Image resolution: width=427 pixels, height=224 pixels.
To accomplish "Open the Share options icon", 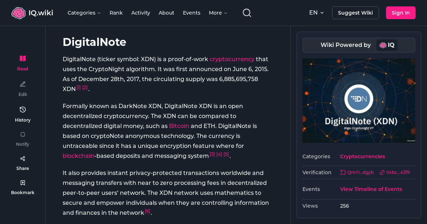I will [22, 158].
